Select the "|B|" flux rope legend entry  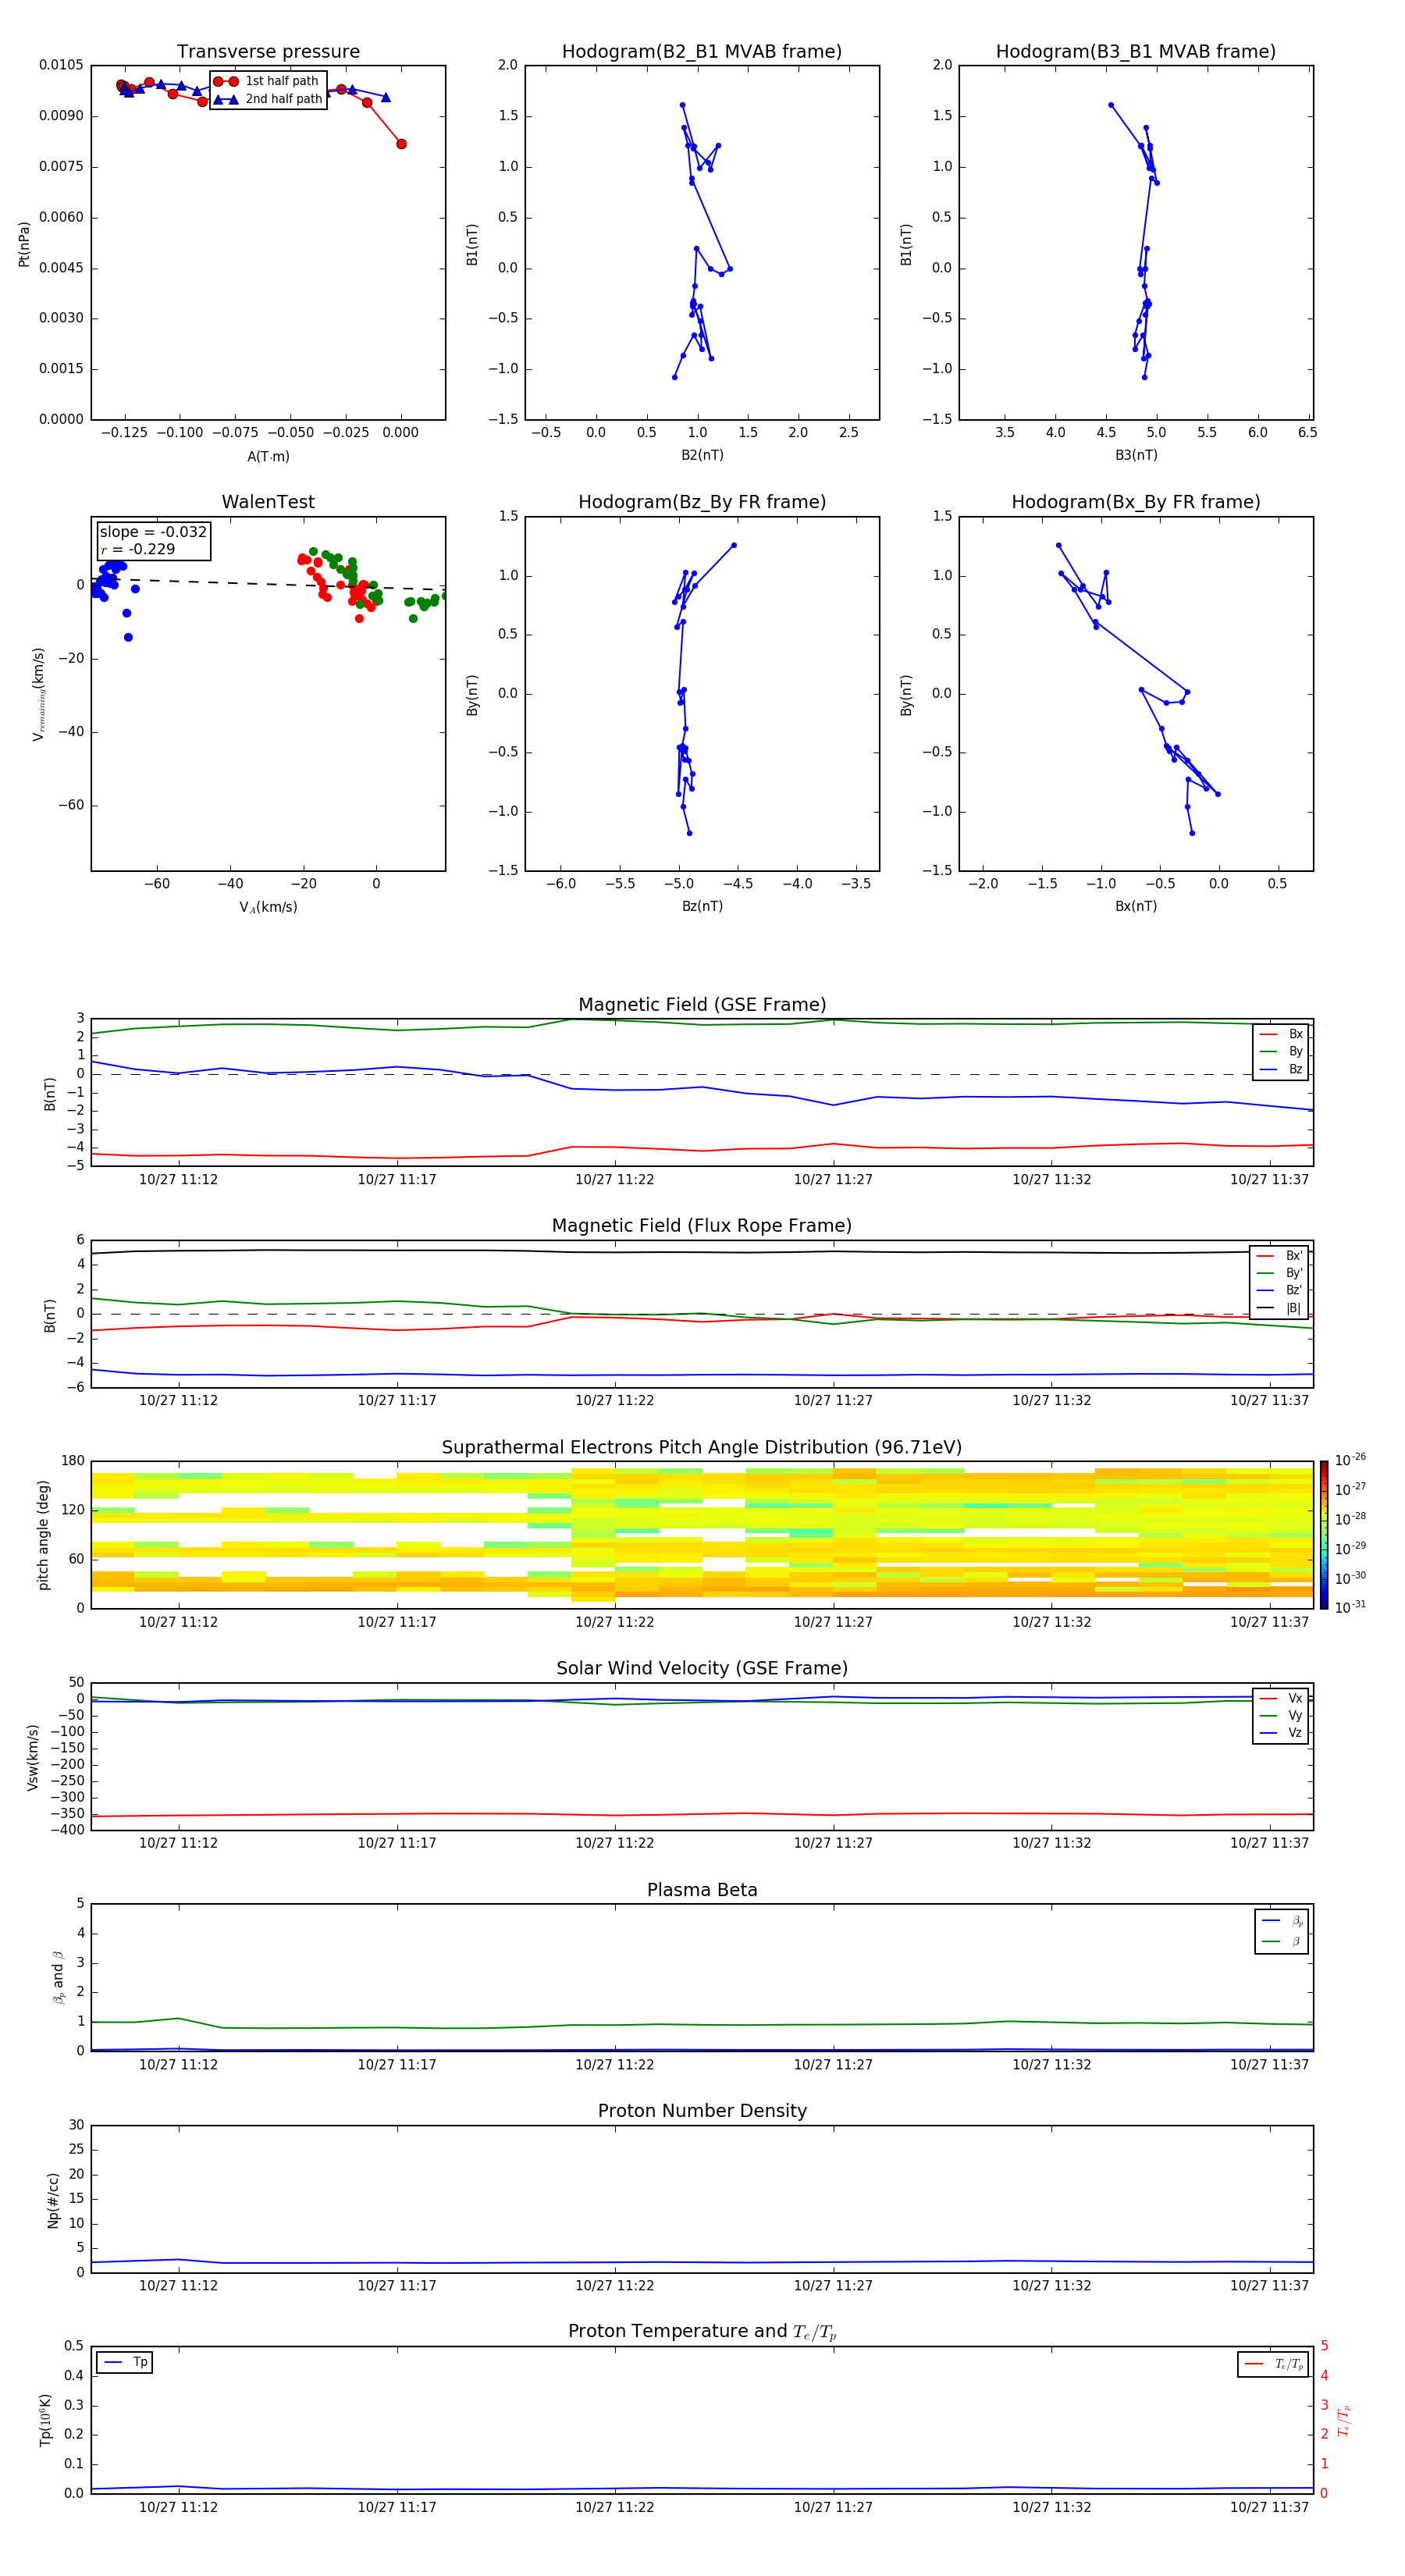1279,1308
